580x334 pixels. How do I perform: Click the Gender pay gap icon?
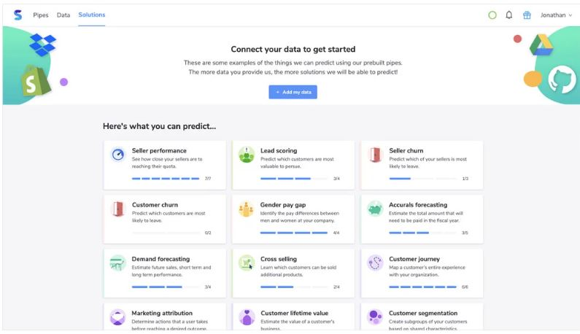click(x=246, y=209)
